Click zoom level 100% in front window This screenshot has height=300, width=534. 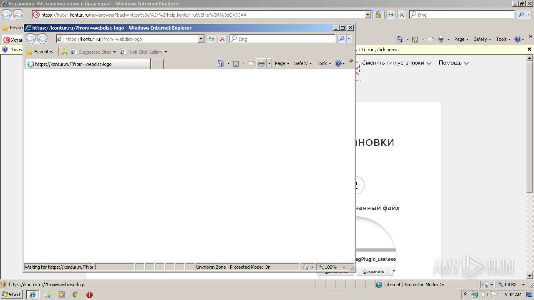pyautogui.click(x=332, y=267)
